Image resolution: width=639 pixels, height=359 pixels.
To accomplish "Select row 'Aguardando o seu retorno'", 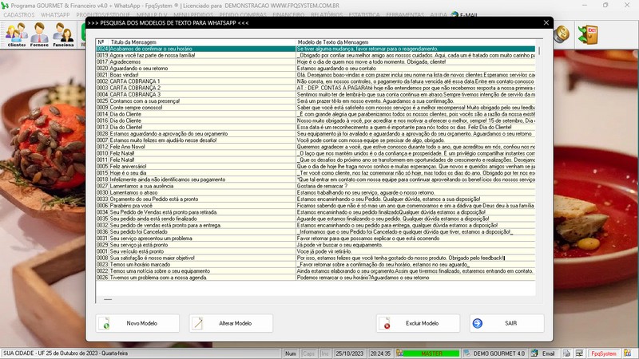I will [316, 69].
